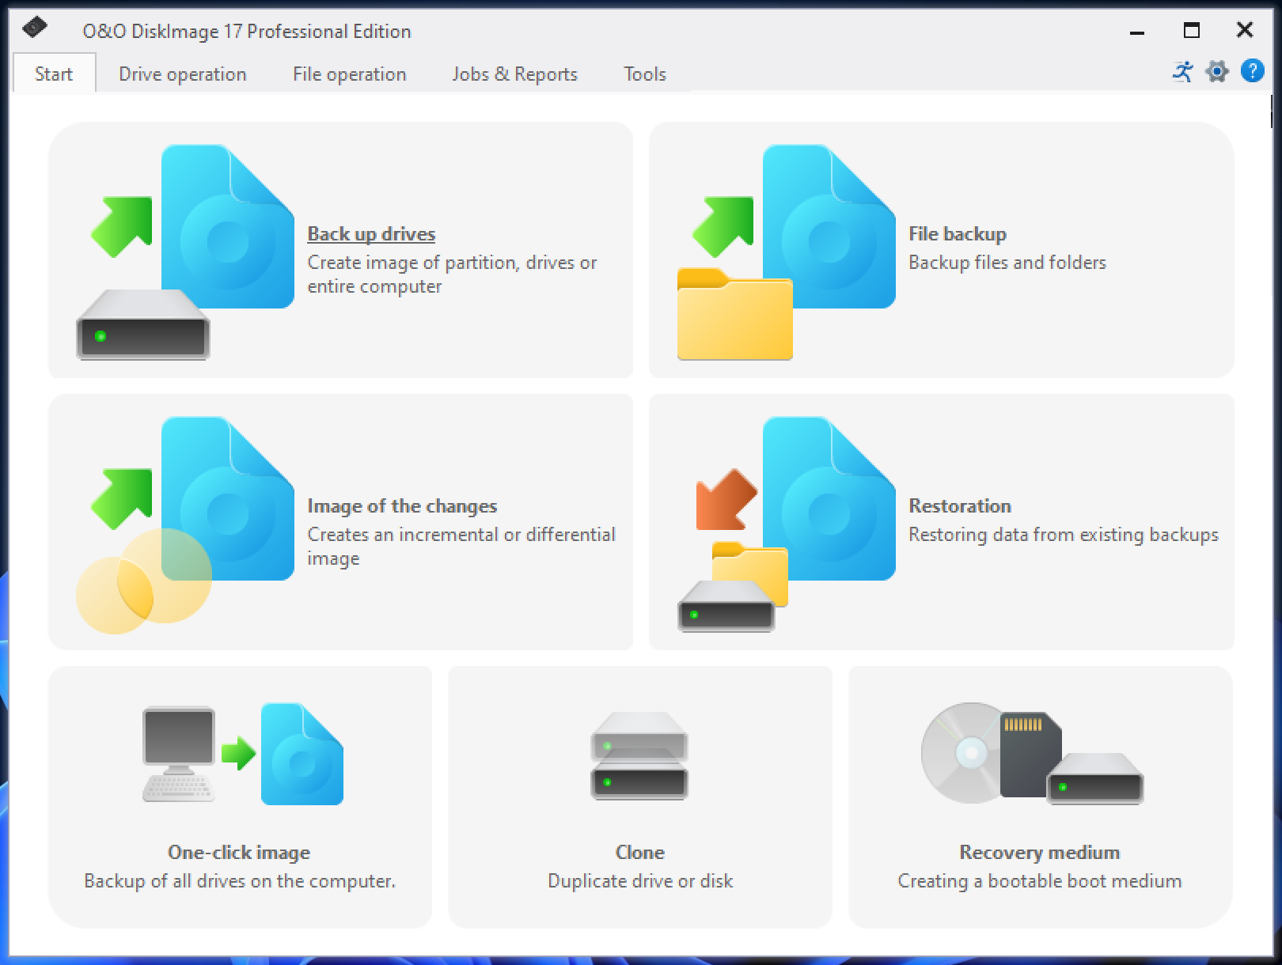
Task: Click 'Backup of all drives on the computer.' text
Action: 240,881
